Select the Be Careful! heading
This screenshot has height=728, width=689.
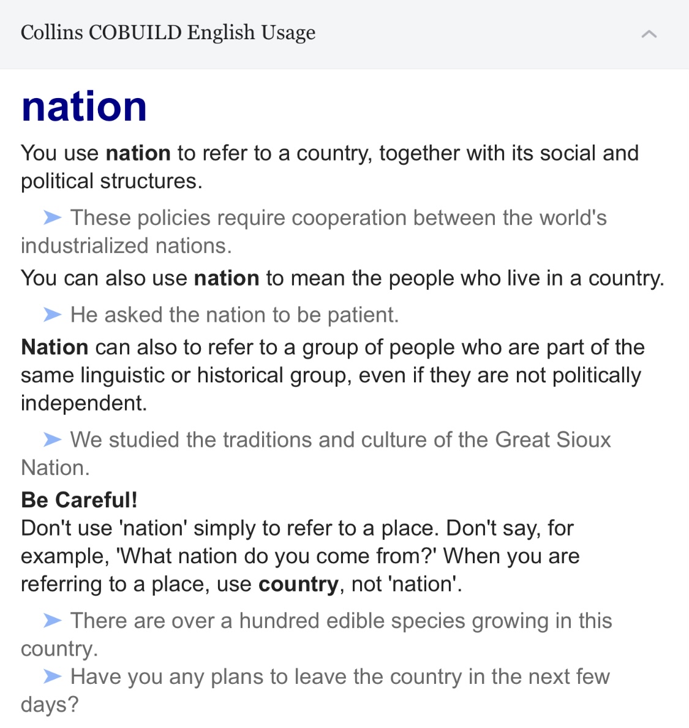point(80,500)
